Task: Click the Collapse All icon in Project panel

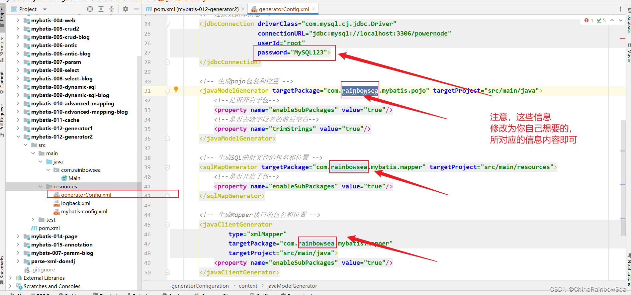Action: click(112, 9)
